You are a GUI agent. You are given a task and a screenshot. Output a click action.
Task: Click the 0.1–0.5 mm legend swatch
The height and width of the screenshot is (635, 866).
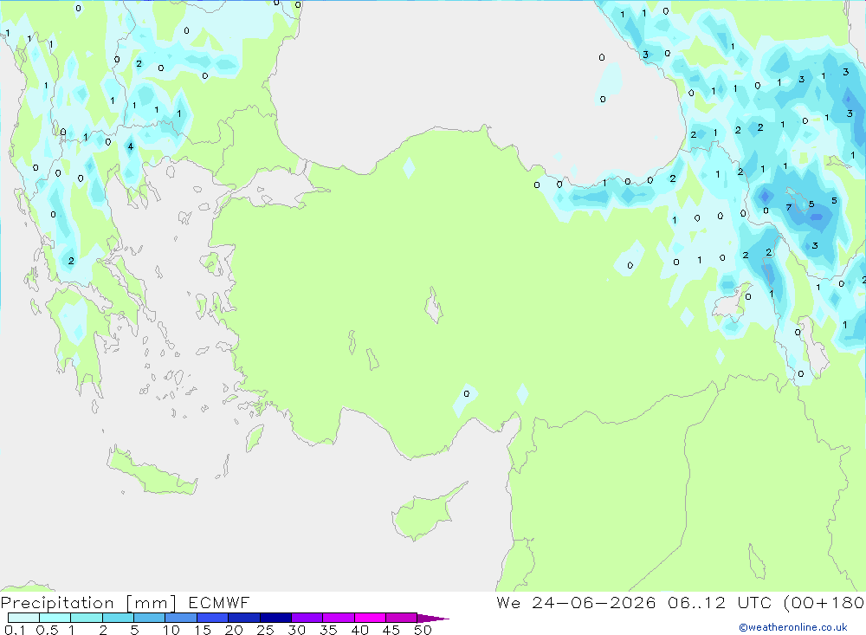pyautogui.click(x=23, y=618)
